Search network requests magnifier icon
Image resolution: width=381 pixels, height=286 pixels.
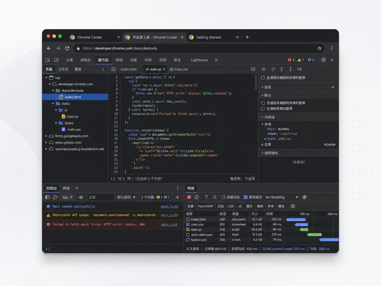coord(215,197)
